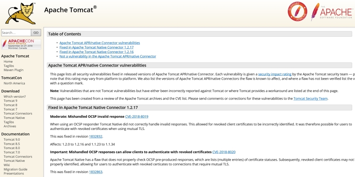
Task: Click the TomcatCon sidebar heading
Action: 12,78
